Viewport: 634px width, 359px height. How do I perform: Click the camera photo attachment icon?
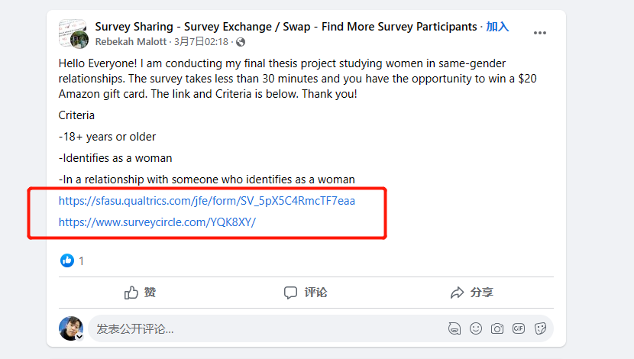pyautogui.click(x=497, y=329)
